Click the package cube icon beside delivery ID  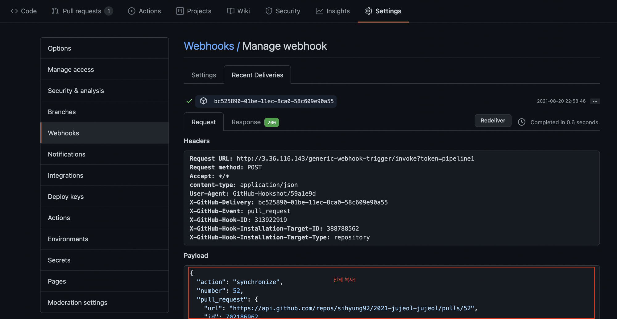tap(204, 101)
